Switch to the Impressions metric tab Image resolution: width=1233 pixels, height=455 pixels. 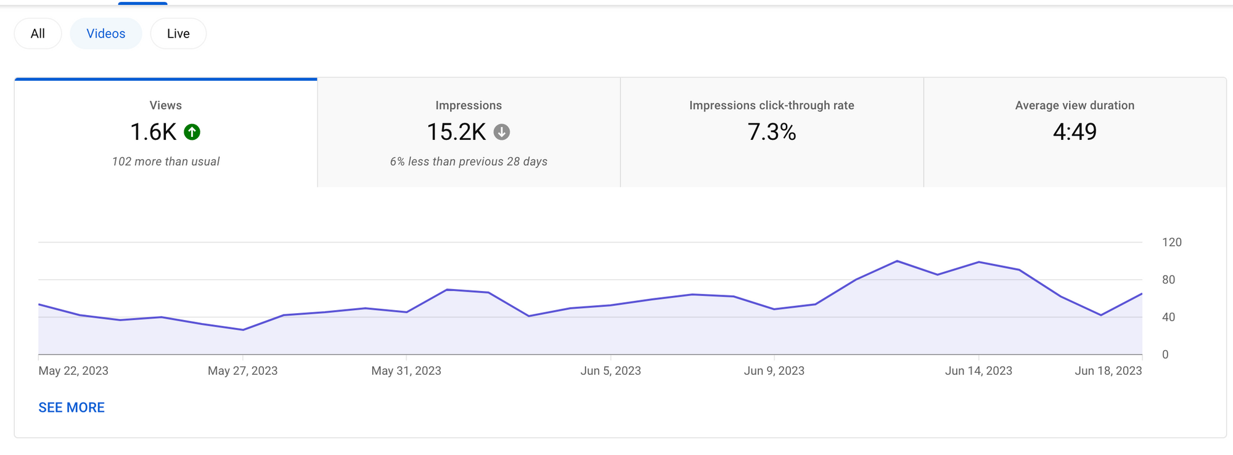pyautogui.click(x=469, y=133)
